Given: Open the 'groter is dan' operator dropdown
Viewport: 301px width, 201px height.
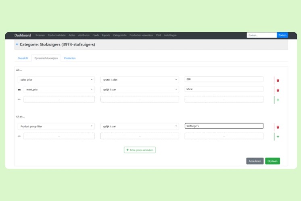Looking at the screenshot, I should pos(140,80).
